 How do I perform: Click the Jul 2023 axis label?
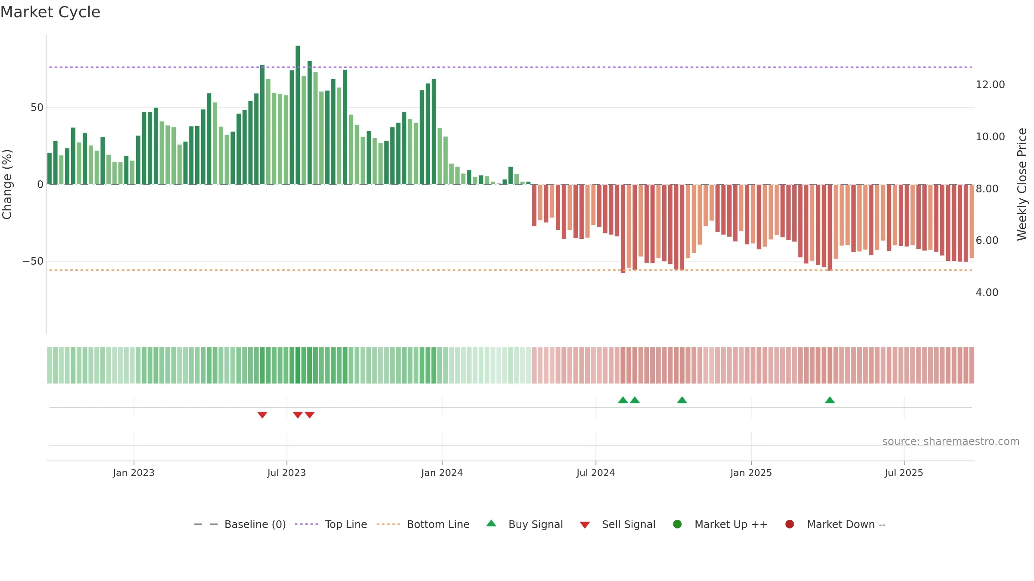[x=287, y=473]
